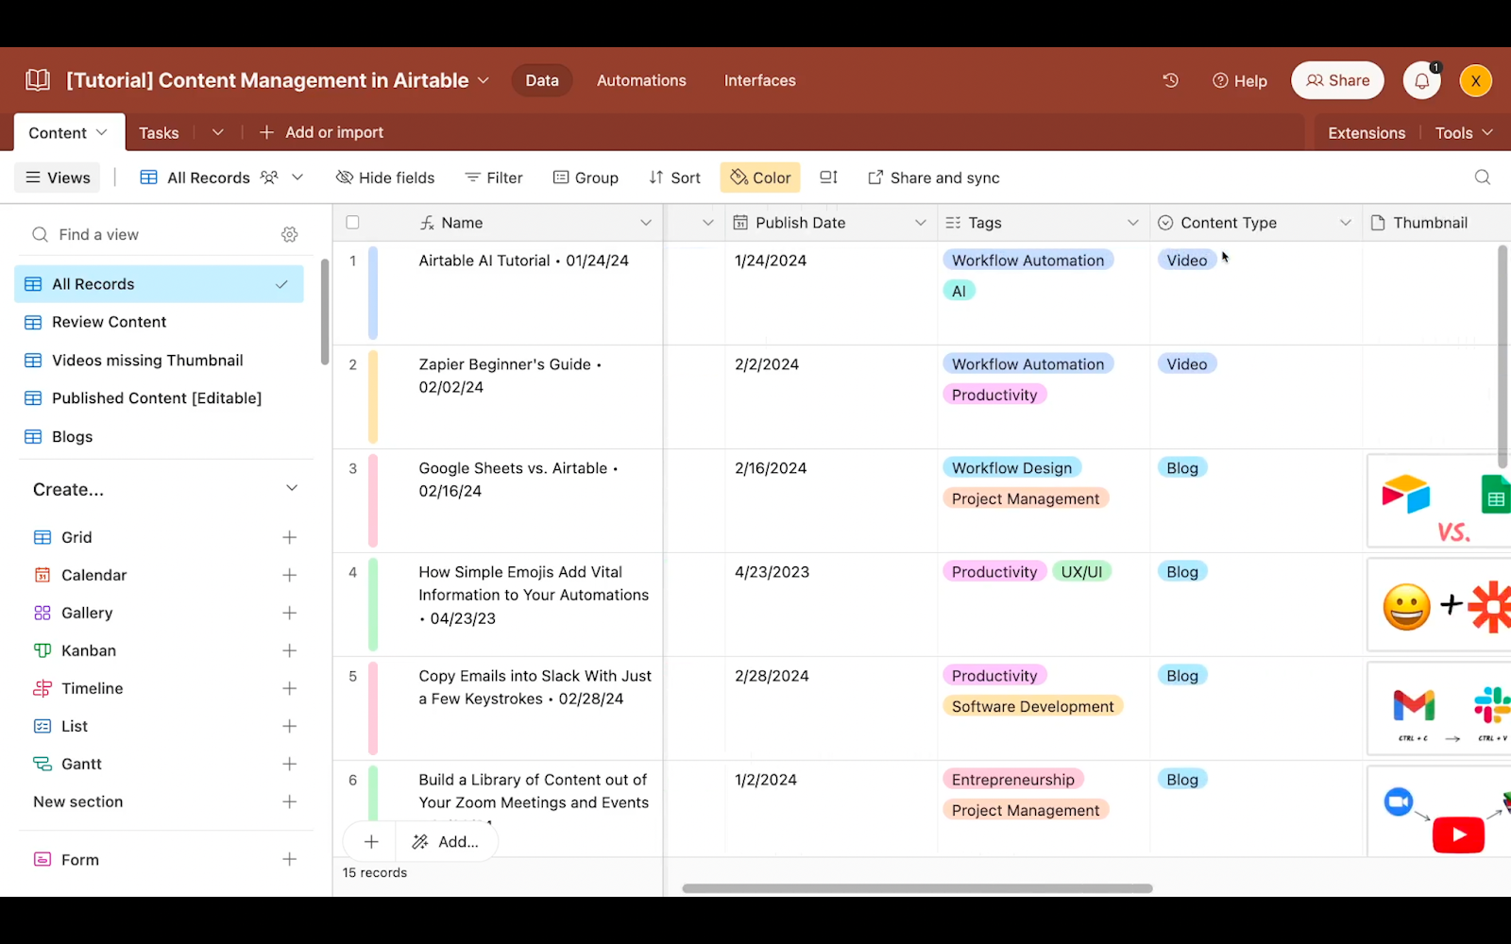The image size is (1511, 944).
Task: Click the search magnifier icon
Action: [x=1483, y=177]
